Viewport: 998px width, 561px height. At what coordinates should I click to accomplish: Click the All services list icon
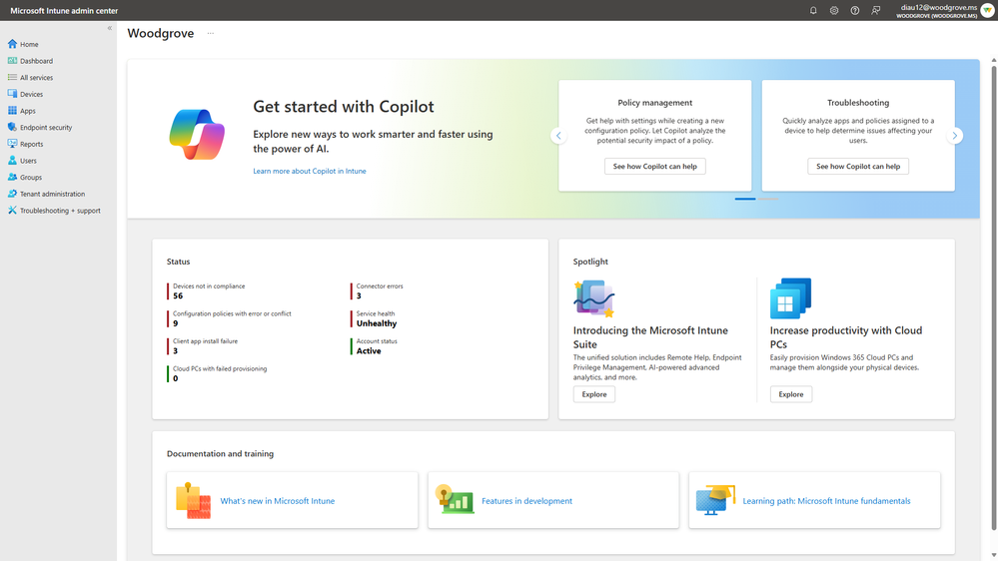point(12,77)
